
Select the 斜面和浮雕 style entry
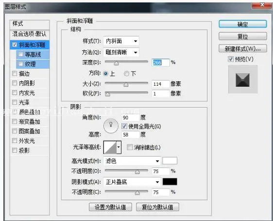pos(30,45)
